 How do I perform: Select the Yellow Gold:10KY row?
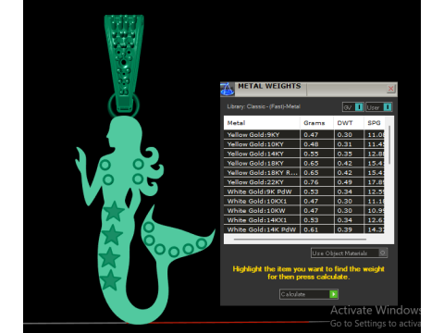click(304, 144)
